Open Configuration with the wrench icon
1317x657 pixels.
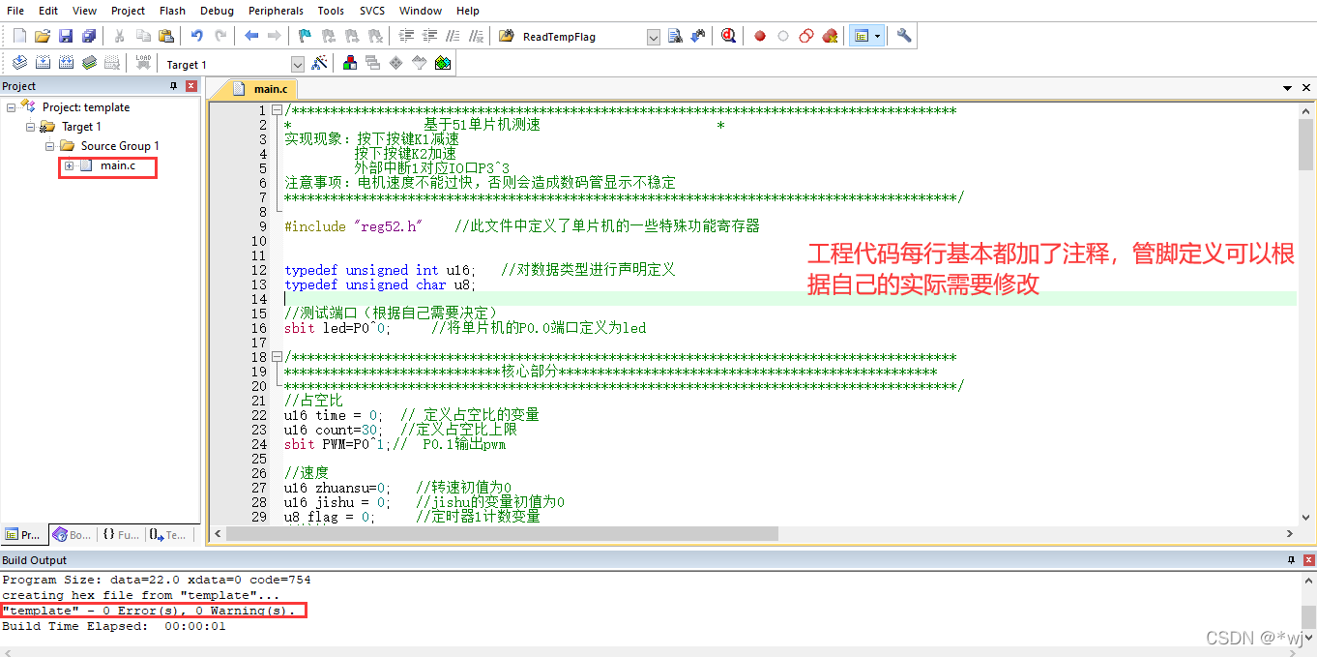[904, 36]
